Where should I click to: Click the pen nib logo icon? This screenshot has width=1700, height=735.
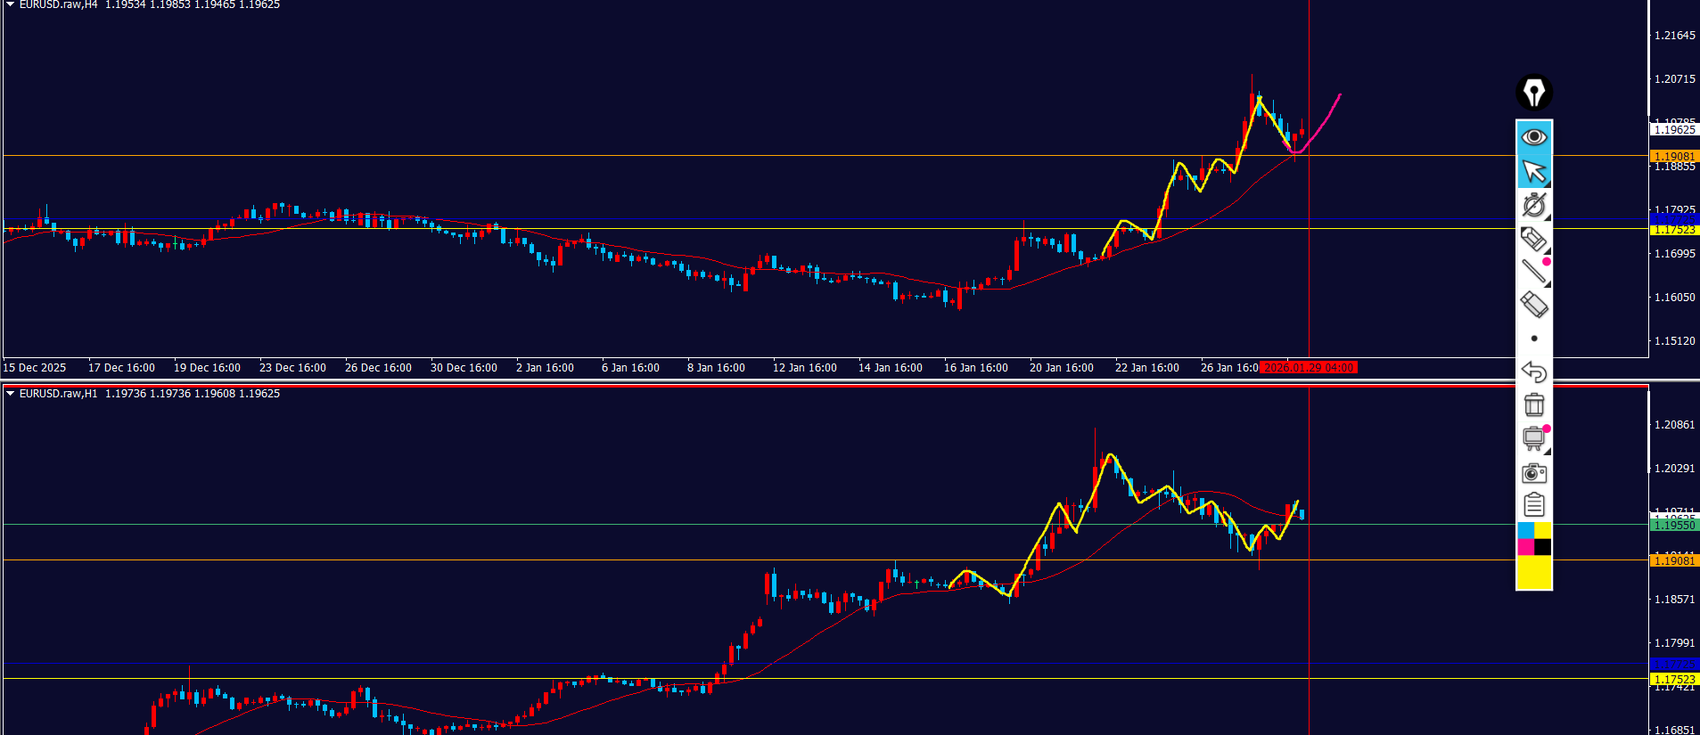coord(1533,93)
